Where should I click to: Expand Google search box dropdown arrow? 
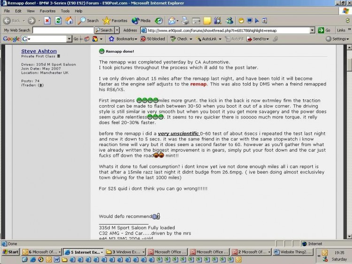pos(69,39)
